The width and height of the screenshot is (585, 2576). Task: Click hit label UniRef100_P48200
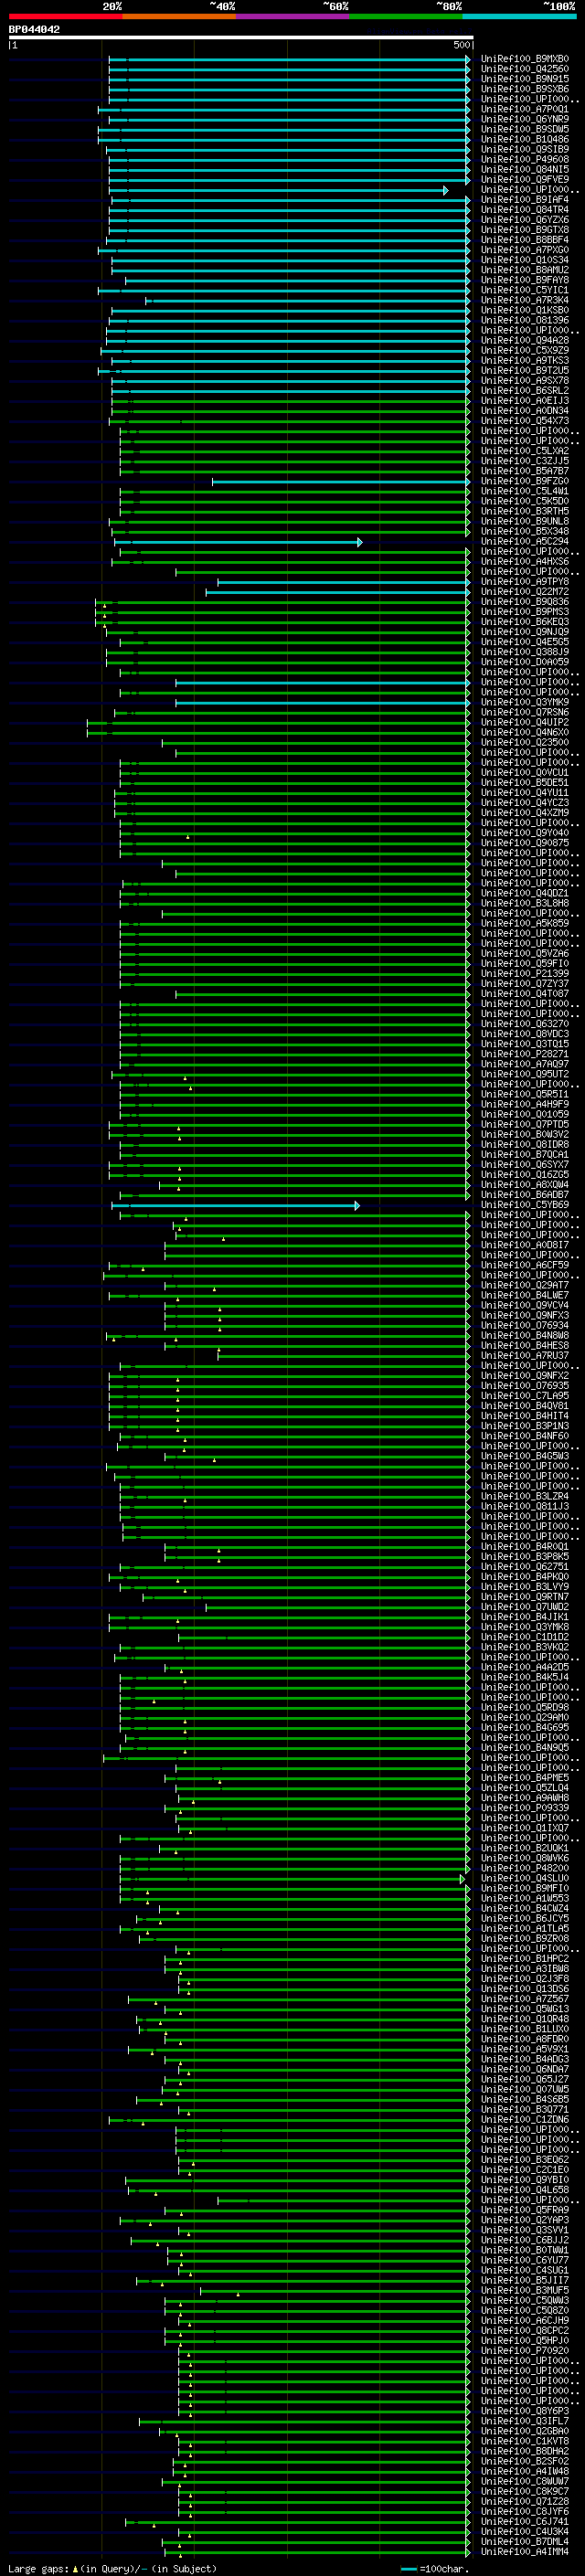tap(525, 1869)
